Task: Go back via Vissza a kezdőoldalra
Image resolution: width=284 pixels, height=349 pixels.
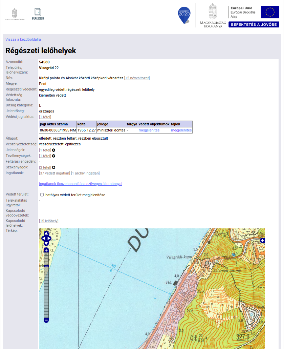Action: tap(23, 39)
